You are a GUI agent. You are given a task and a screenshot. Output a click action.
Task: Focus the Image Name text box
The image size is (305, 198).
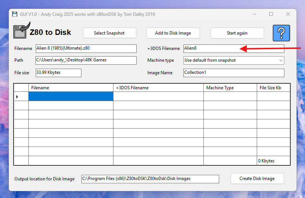click(x=234, y=73)
